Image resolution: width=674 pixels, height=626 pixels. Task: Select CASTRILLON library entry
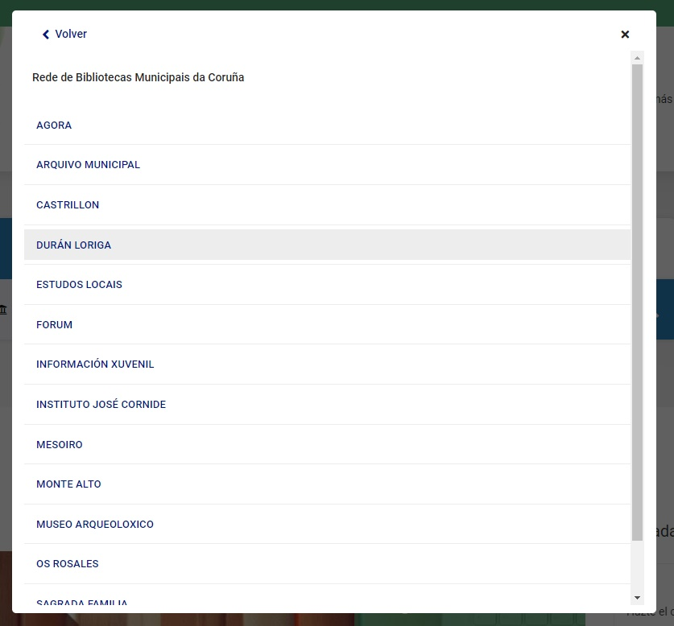[x=68, y=205]
